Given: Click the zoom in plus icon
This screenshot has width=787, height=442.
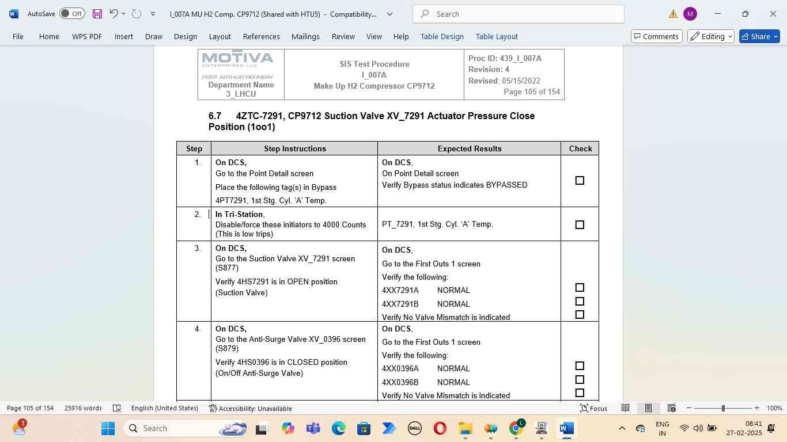Looking at the screenshot, I should click(757, 408).
